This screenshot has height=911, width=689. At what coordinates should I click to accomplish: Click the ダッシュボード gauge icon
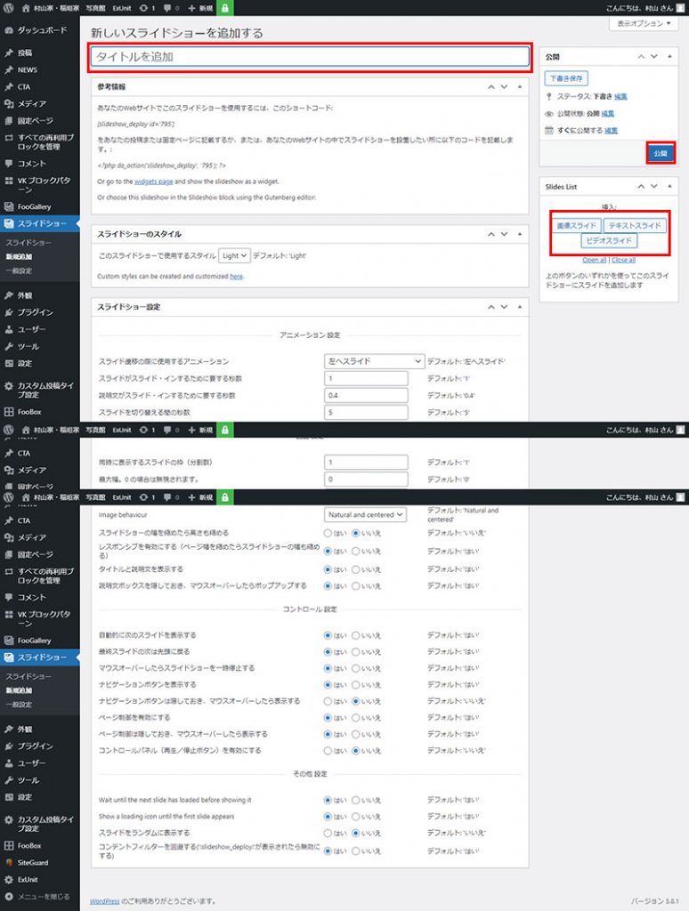point(9,29)
